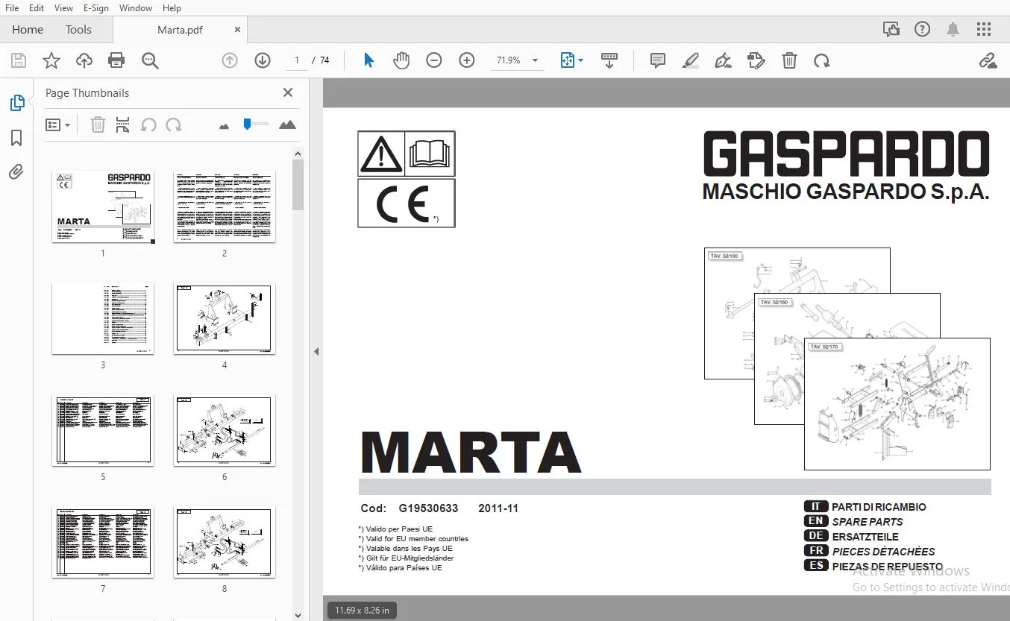Screen dimensions: 1010x621
Task: Click the share link icon
Action: [x=988, y=60]
